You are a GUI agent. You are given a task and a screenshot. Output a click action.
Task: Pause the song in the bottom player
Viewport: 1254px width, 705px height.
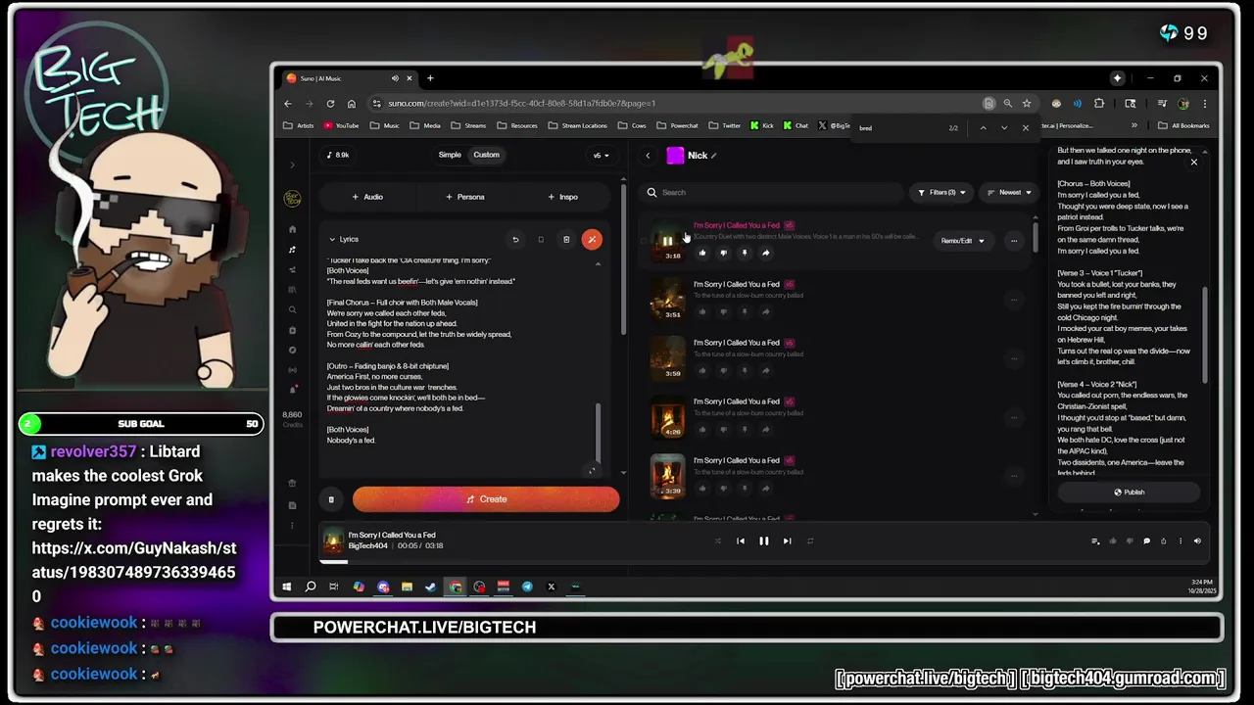(x=764, y=540)
